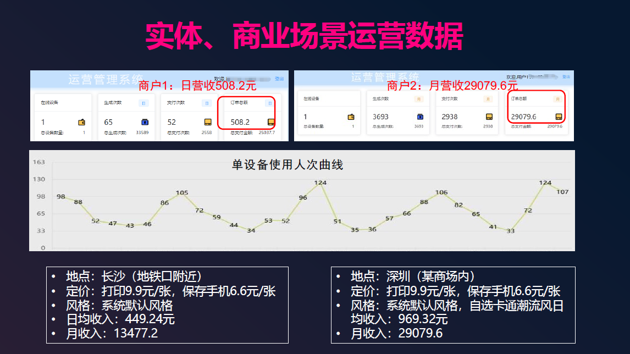Click the yellow icon in Merchant 1's 支付次数 card

208,122
